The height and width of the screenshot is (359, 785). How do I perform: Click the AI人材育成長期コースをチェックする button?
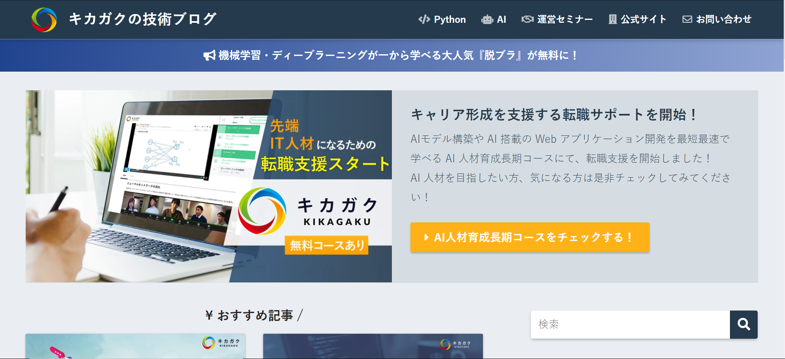530,237
